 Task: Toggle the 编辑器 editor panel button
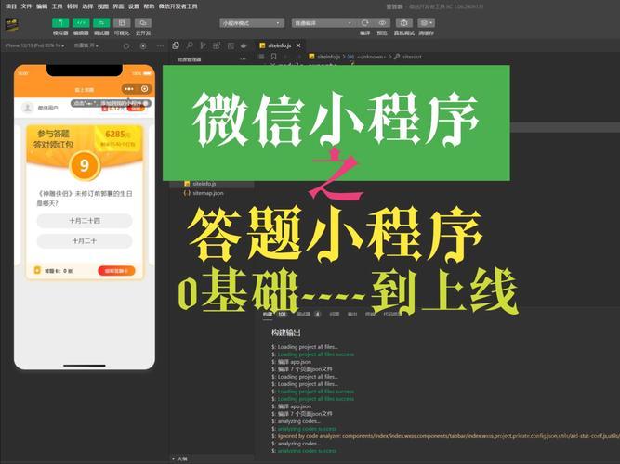[81, 22]
